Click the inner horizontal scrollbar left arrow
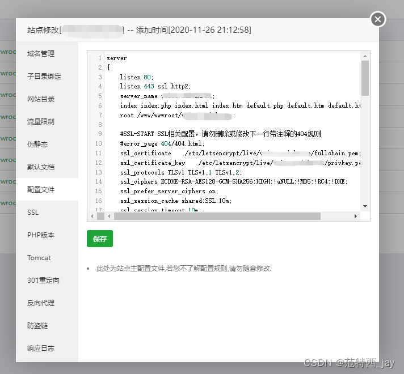 point(109,216)
